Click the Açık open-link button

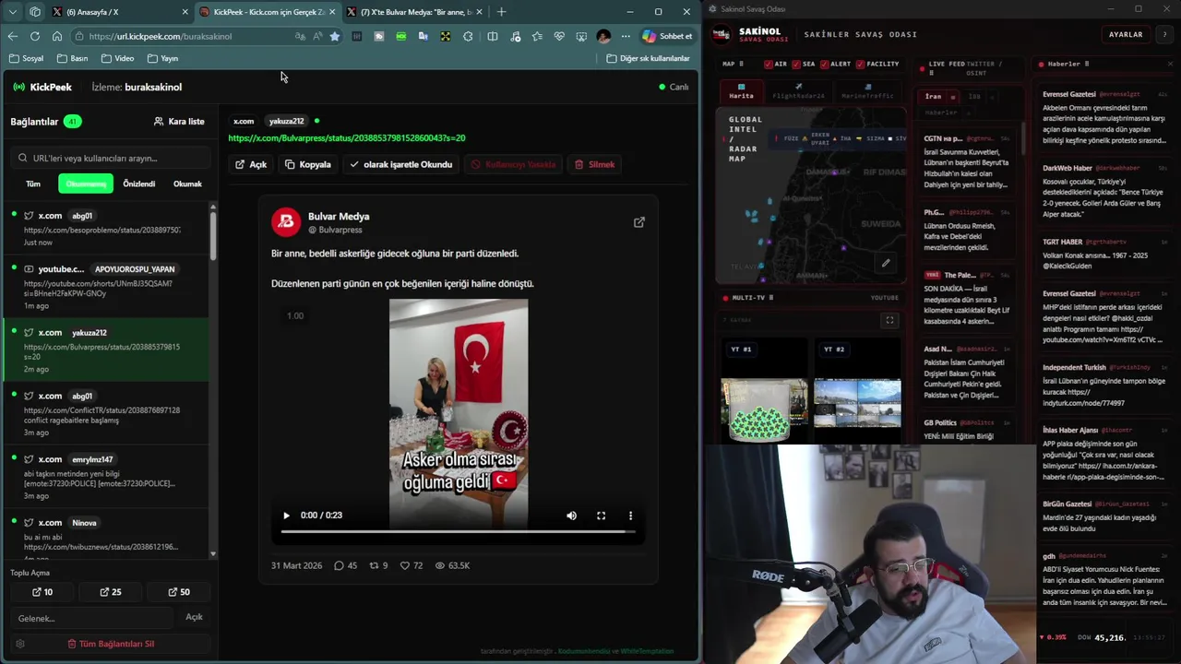point(251,164)
